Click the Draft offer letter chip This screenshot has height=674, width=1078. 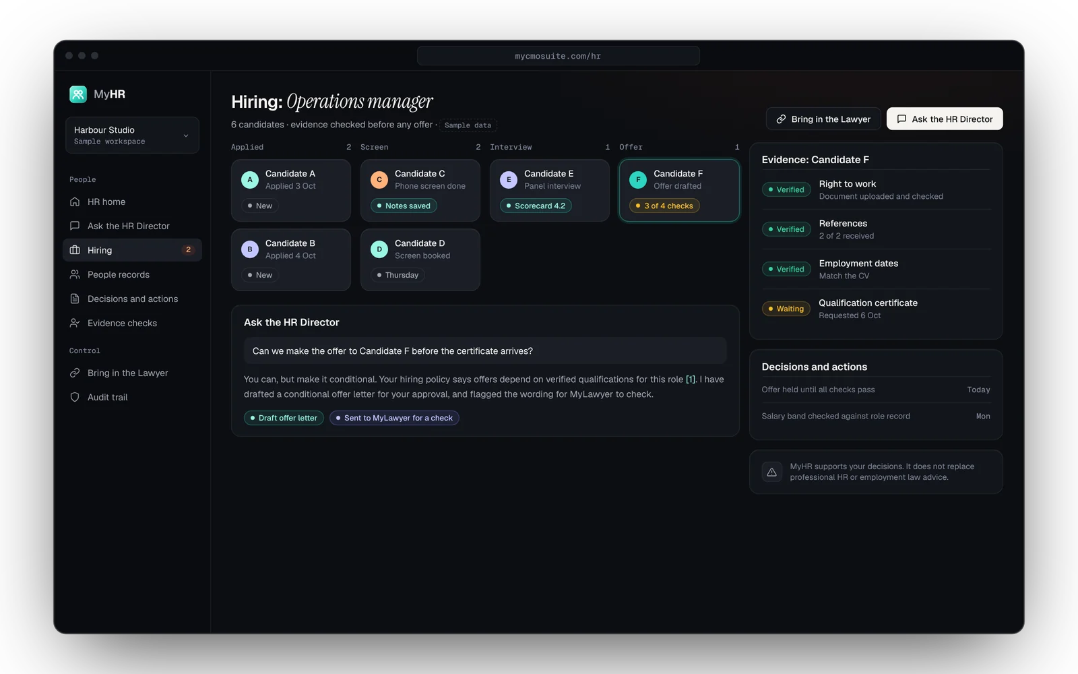284,418
